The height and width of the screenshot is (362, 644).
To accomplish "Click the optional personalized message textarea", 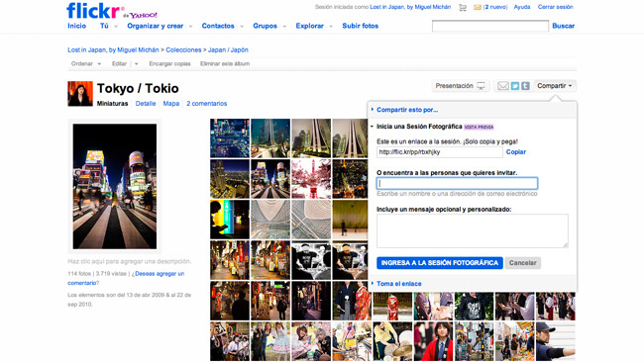I will click(473, 230).
